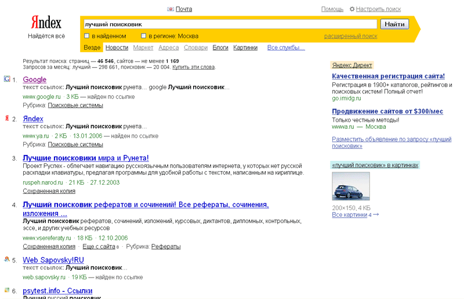Open 'Лучший поисковик рефератов и сочинений' result
The height and width of the screenshot is (299, 464).
point(146,209)
